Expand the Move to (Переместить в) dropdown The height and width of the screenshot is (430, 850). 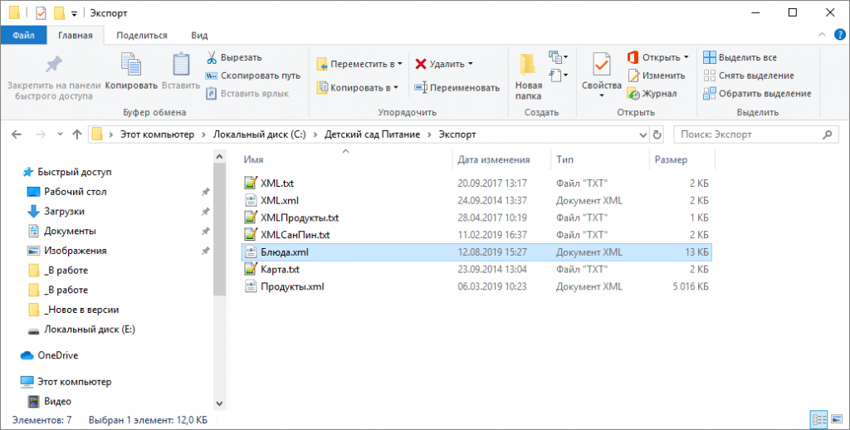pos(399,64)
